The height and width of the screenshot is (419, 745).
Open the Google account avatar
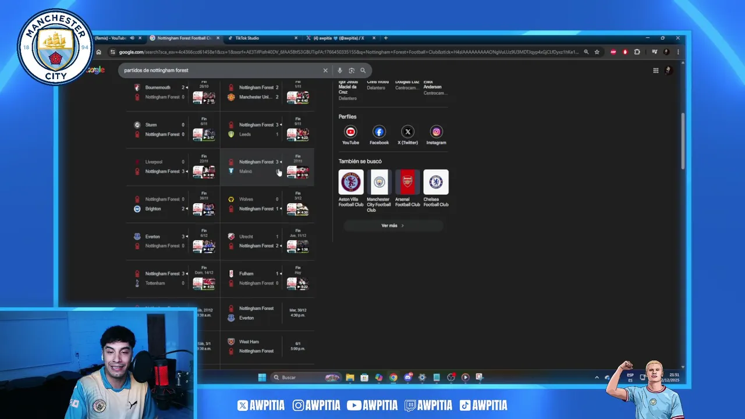[x=668, y=70]
